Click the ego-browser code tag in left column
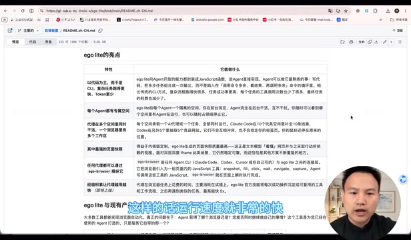The height and width of the screenshot is (240, 411). click(x=99, y=171)
